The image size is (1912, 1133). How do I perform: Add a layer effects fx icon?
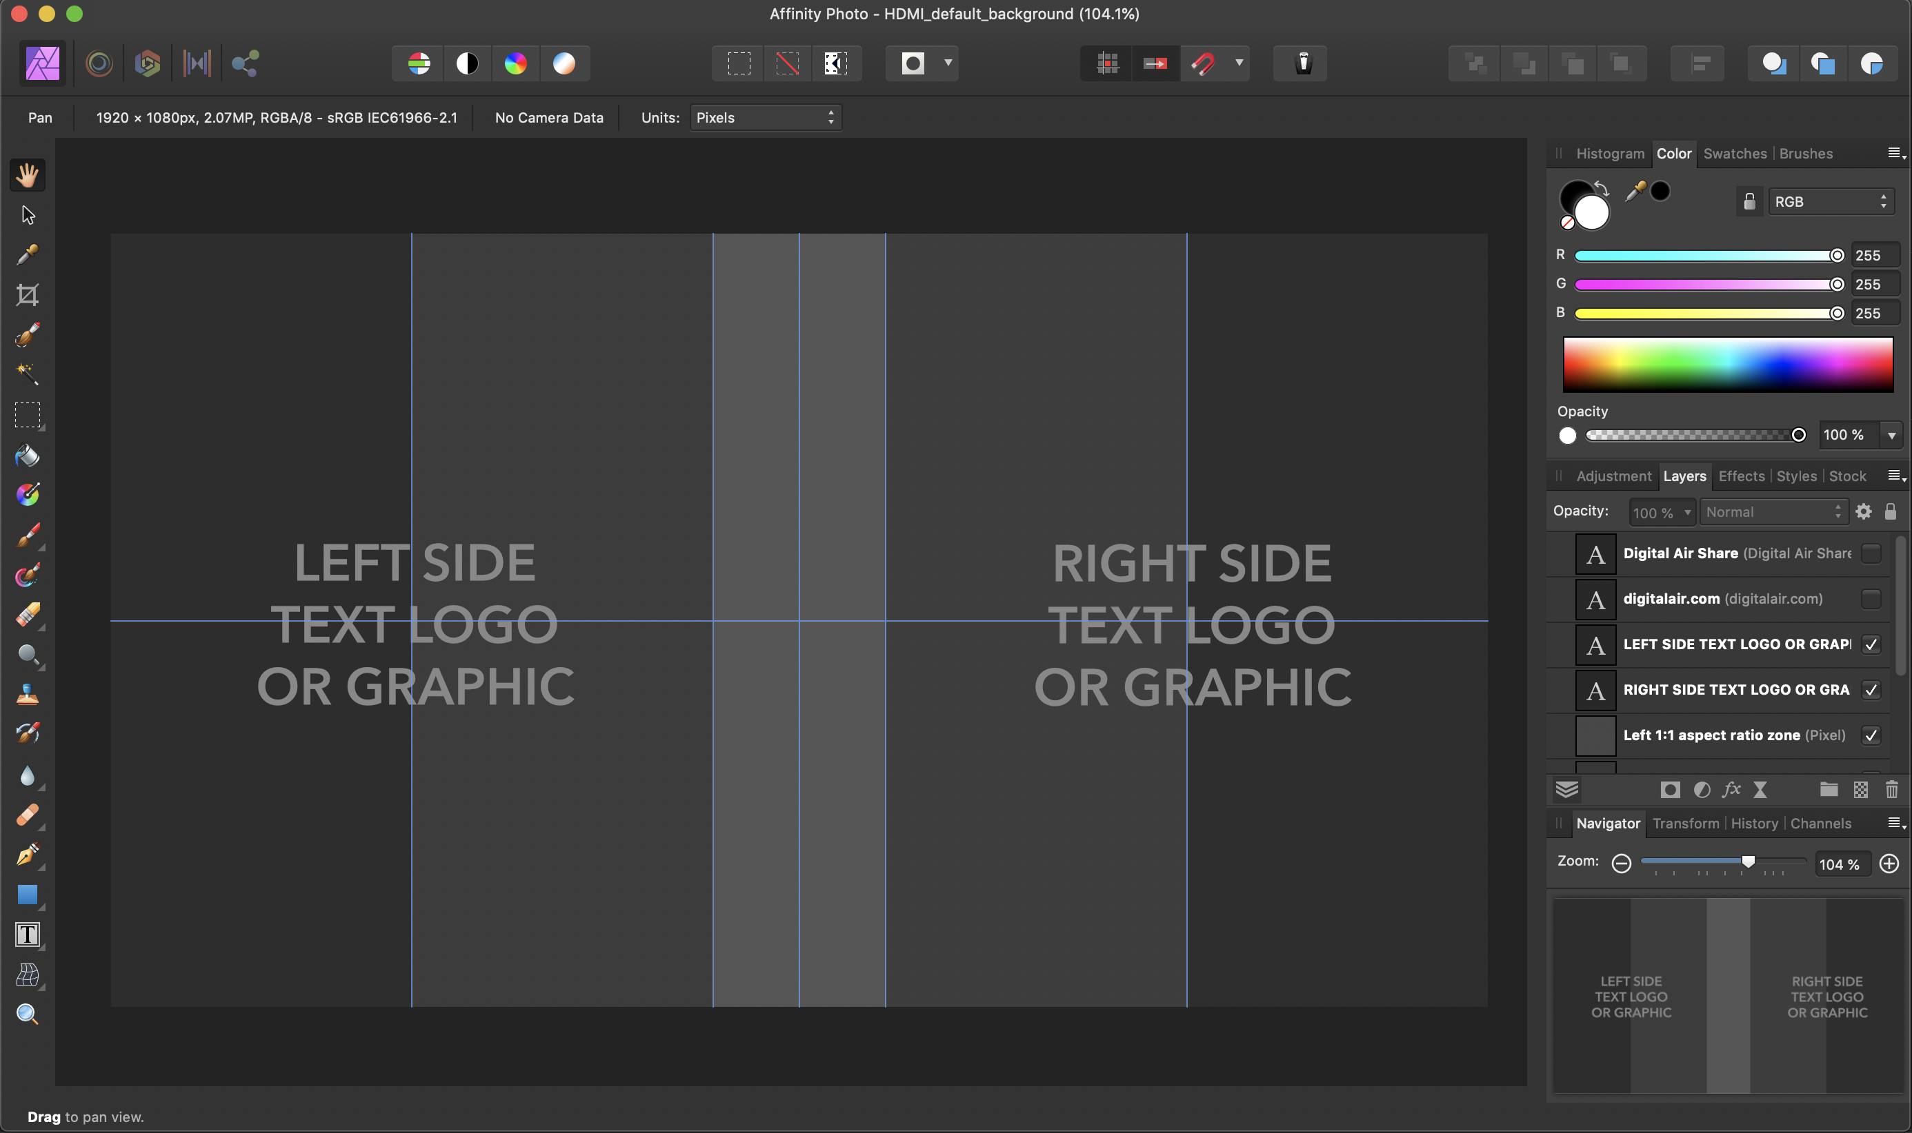tap(1731, 789)
